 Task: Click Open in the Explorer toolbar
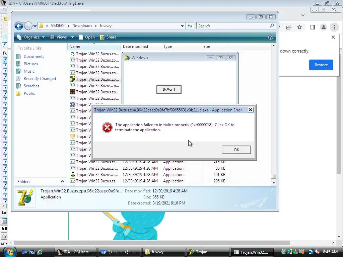tap(87, 37)
